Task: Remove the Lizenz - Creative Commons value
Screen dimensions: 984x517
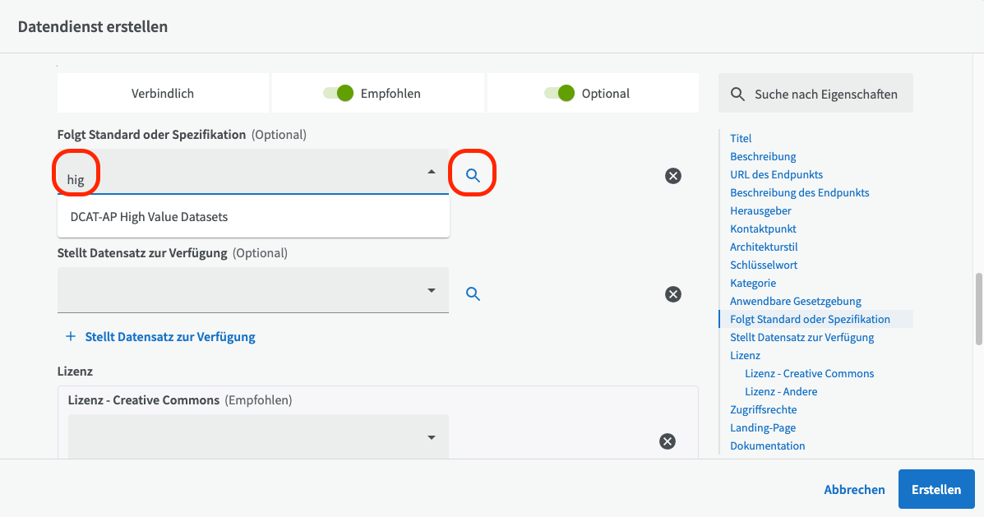Action: [668, 441]
